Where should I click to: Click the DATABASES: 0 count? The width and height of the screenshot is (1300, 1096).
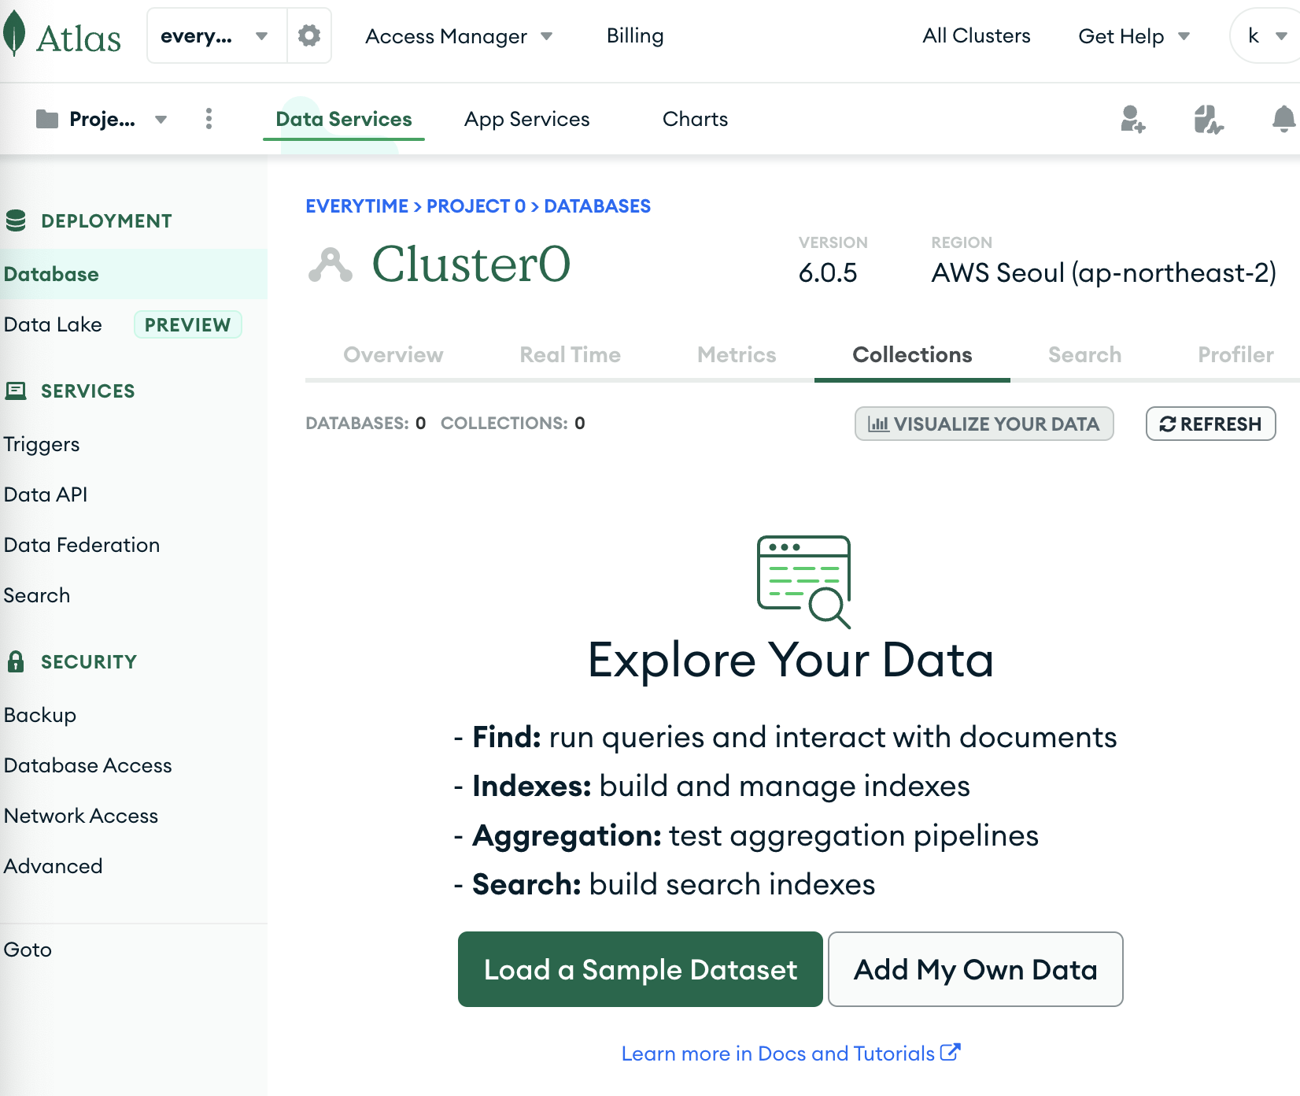[366, 424]
